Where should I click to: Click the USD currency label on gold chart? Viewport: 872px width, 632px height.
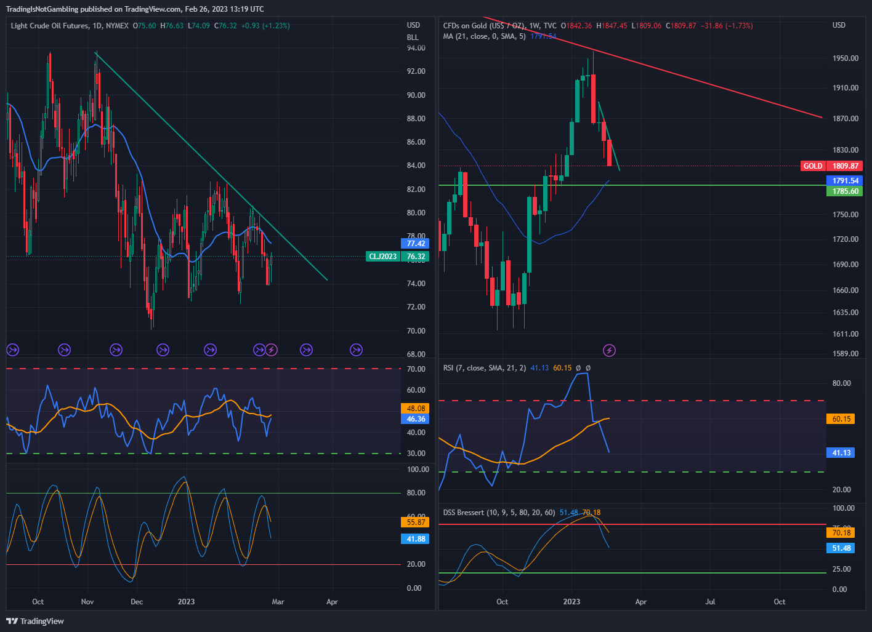pyautogui.click(x=839, y=25)
